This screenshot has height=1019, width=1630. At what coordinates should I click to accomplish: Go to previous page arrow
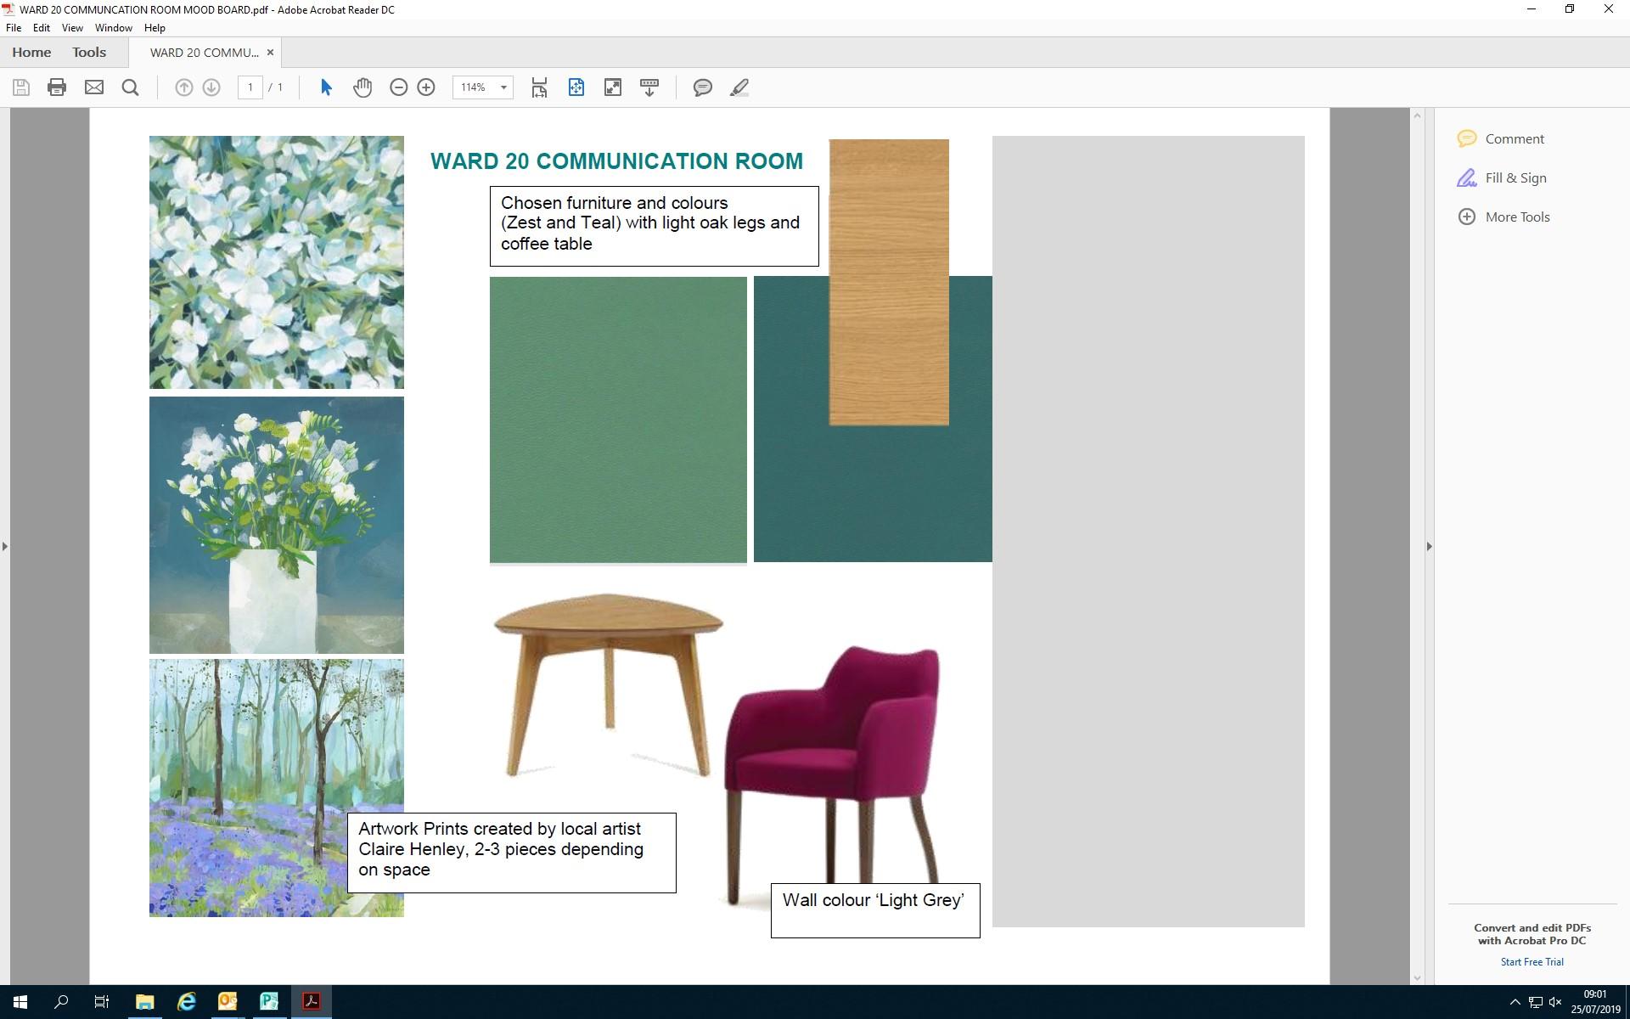click(x=183, y=87)
